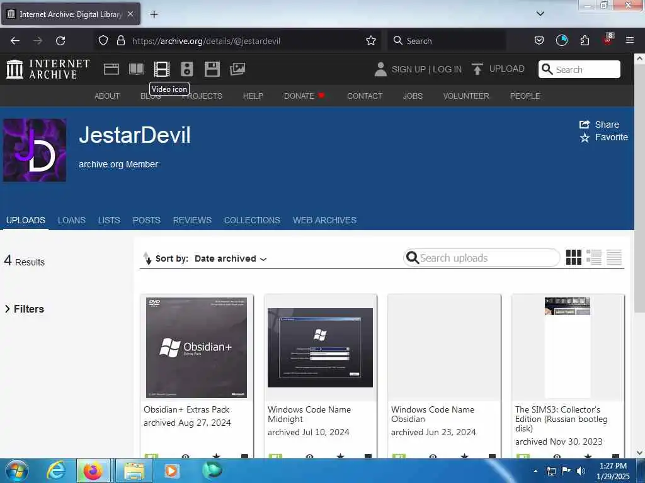Open the Texts book icon
Image resolution: width=645 pixels, height=483 pixels.
point(137,69)
